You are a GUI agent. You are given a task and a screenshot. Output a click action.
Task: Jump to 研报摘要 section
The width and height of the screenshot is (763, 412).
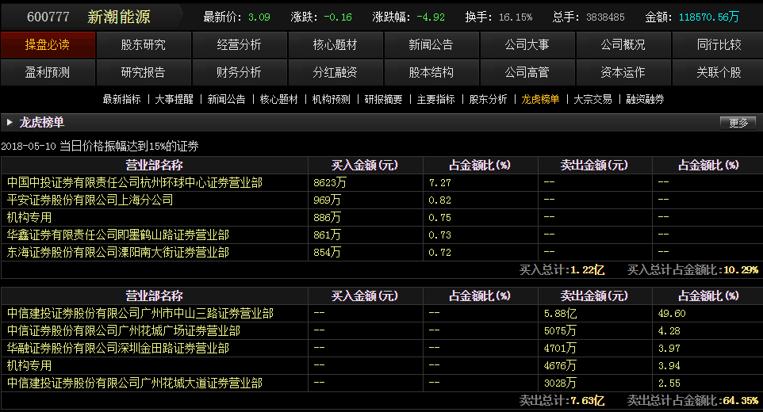coord(383,100)
